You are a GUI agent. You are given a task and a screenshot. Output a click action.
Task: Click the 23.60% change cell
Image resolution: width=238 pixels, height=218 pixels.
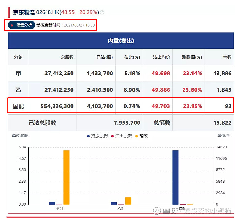click(x=192, y=90)
